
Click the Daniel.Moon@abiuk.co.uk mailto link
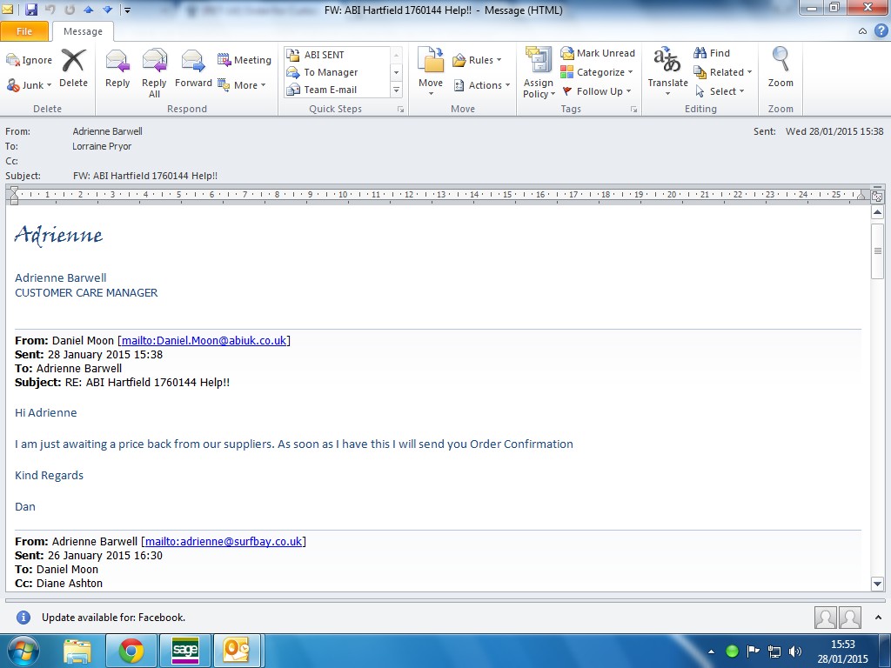[x=204, y=340]
